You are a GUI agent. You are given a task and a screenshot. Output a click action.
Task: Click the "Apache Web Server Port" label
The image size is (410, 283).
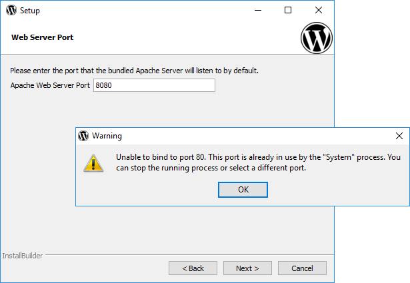[x=50, y=85]
